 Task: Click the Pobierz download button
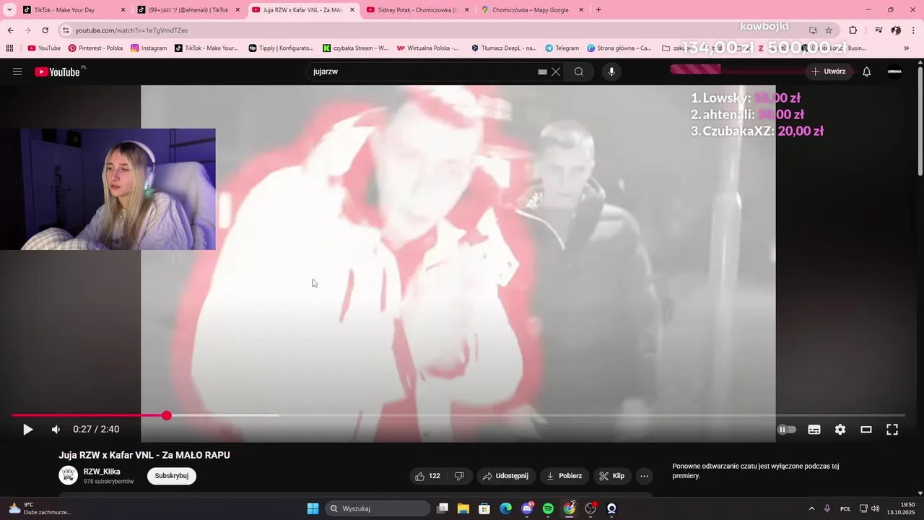click(565, 476)
